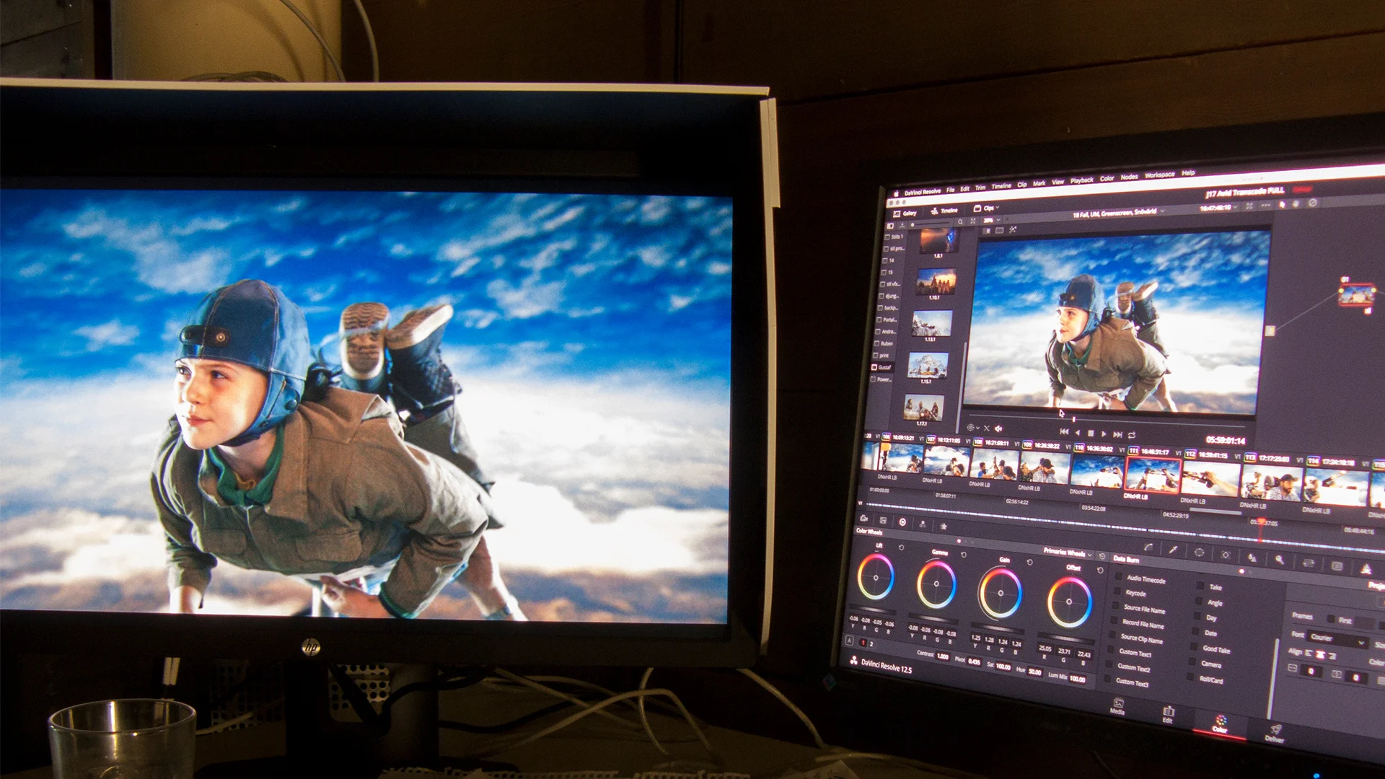Open the Blur palette icon
This screenshot has height=779, width=1385.
[x=1252, y=558]
